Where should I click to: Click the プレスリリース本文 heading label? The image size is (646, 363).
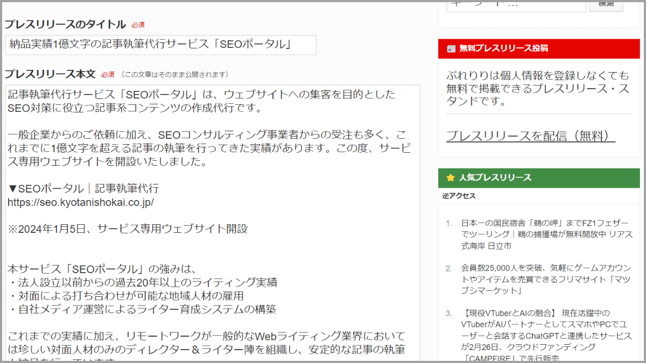point(50,74)
